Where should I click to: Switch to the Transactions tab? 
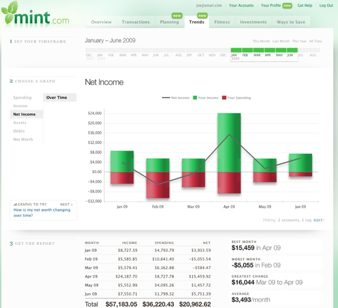pyautogui.click(x=136, y=22)
